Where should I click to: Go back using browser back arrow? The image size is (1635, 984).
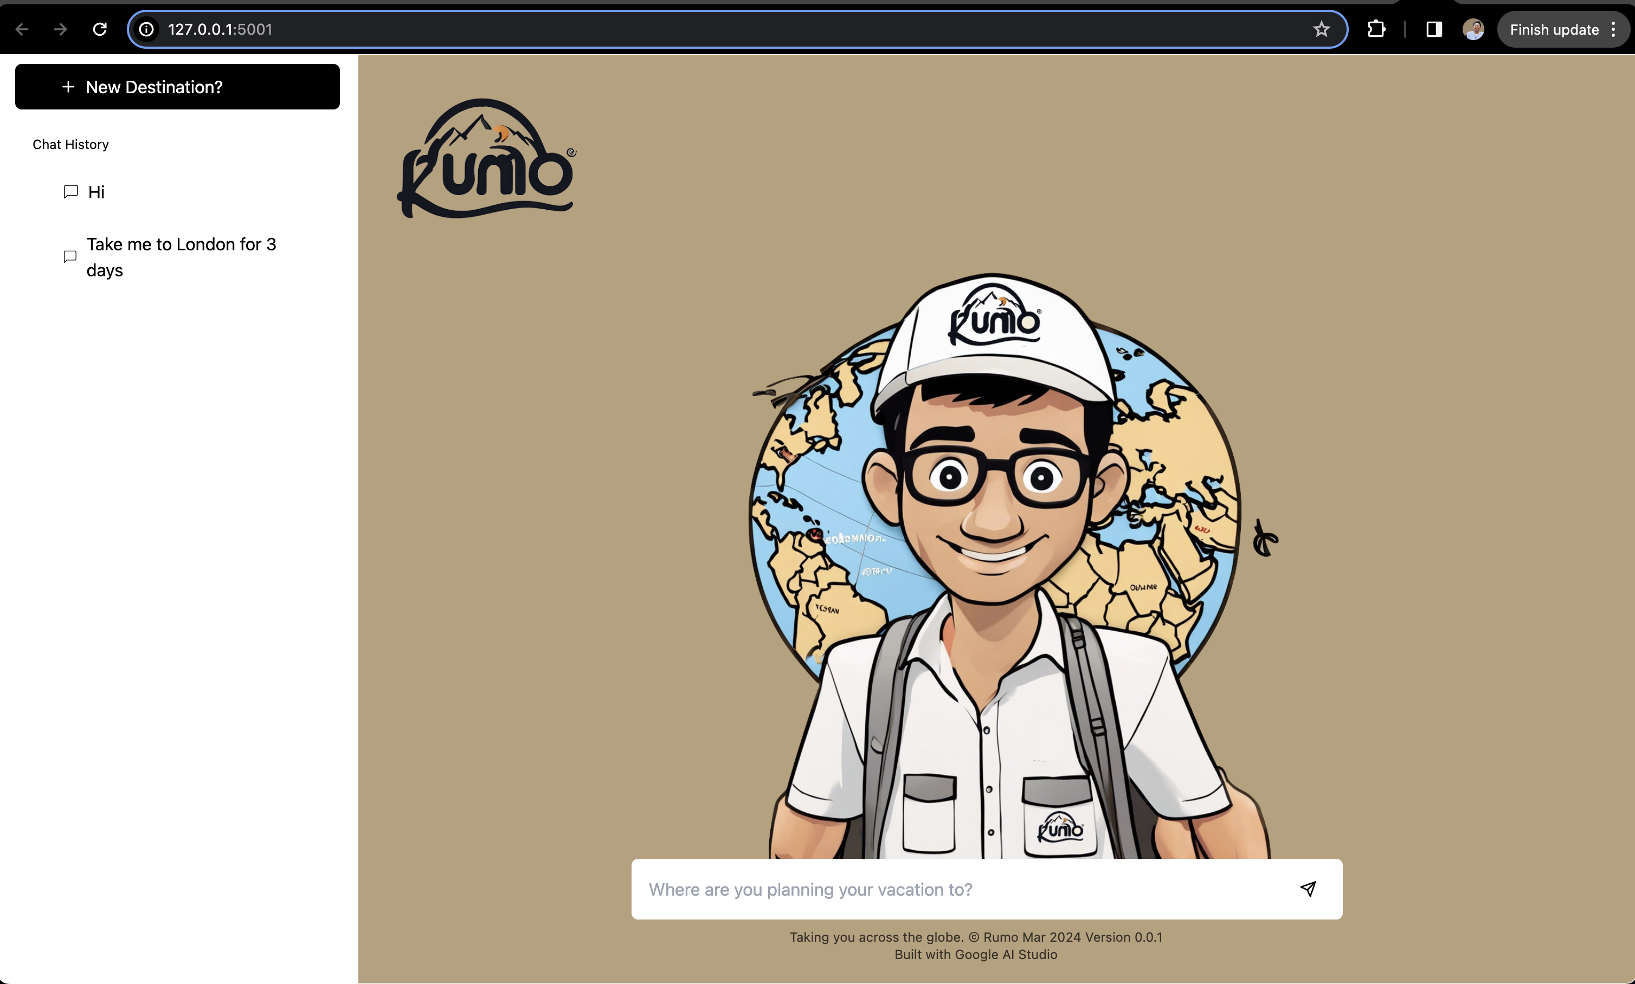[22, 29]
